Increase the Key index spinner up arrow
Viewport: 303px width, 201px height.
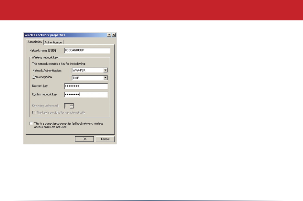(72, 105)
